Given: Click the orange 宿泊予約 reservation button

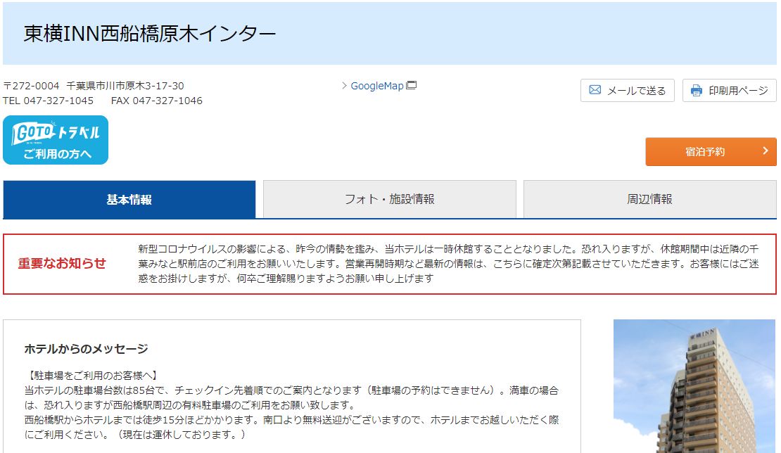Looking at the screenshot, I should click(711, 152).
